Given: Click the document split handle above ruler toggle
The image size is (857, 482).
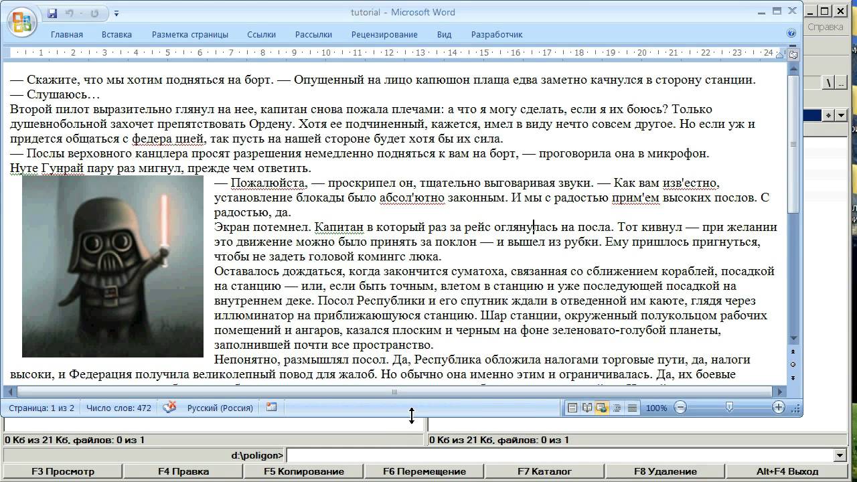Looking at the screenshot, I should (x=794, y=47).
